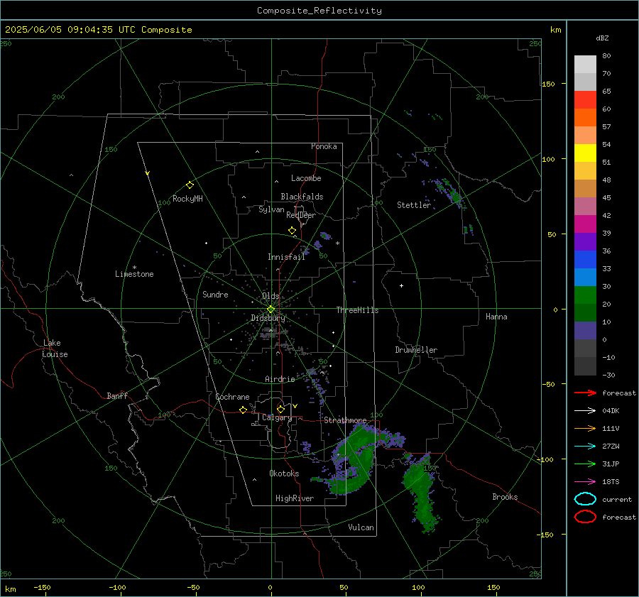Click the Sundre label
This screenshot has height=597, width=639.
click(215, 295)
